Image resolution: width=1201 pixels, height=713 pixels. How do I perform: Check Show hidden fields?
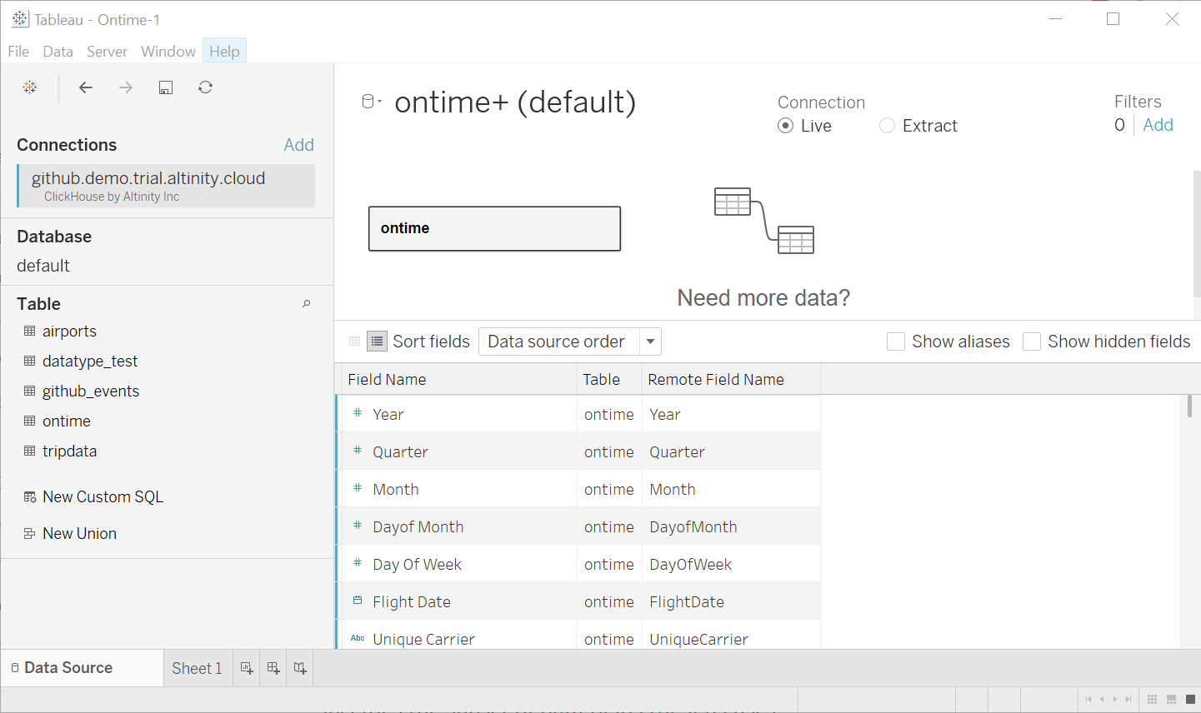(1032, 341)
